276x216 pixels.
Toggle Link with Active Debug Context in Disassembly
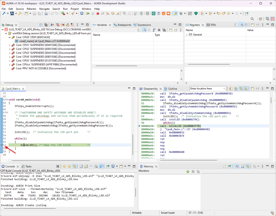(x=241, y=89)
